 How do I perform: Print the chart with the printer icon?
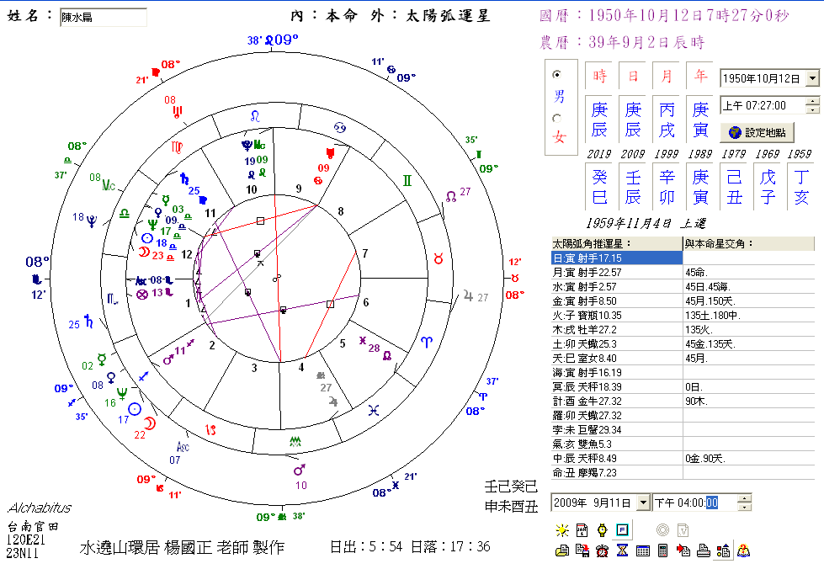click(x=703, y=550)
